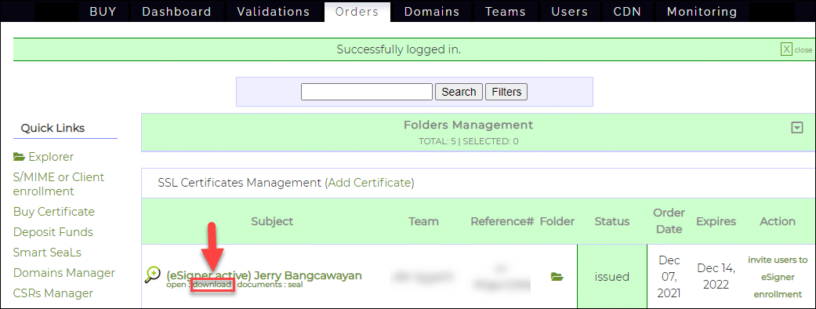This screenshot has height=309, width=816.
Task: Open the CSRs Manager quick link
Action: [x=53, y=293]
